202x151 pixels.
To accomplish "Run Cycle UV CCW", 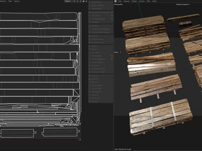I will click(x=101, y=85).
